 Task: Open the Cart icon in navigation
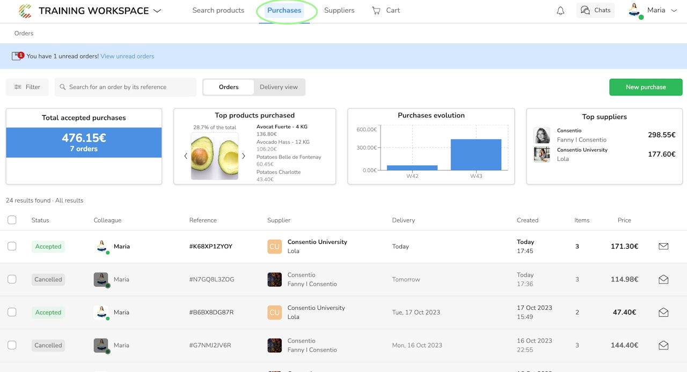pos(376,10)
